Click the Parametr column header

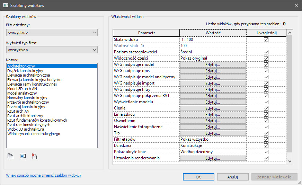point(146,33)
